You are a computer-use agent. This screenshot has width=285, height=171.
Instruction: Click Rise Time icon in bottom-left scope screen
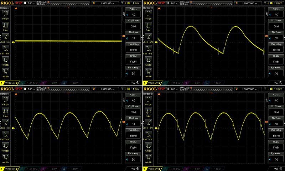tap(6, 122)
